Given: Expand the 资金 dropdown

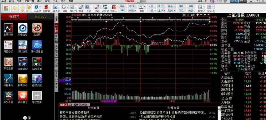Looking at the screenshot, I should click(122, 6).
